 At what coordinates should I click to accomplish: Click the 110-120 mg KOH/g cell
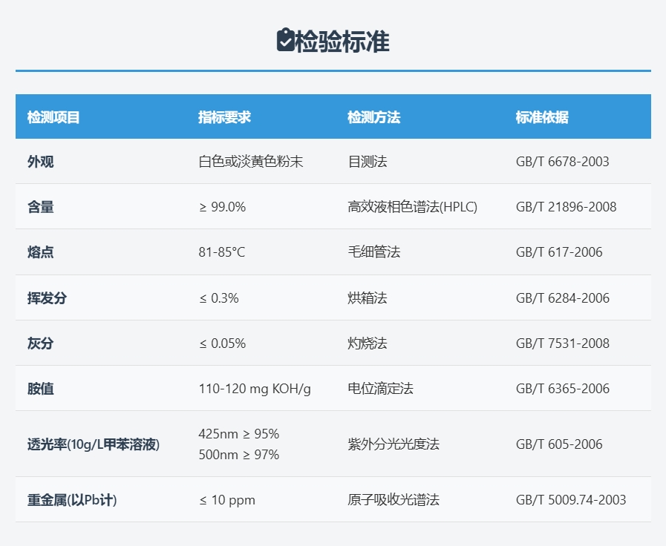click(255, 389)
